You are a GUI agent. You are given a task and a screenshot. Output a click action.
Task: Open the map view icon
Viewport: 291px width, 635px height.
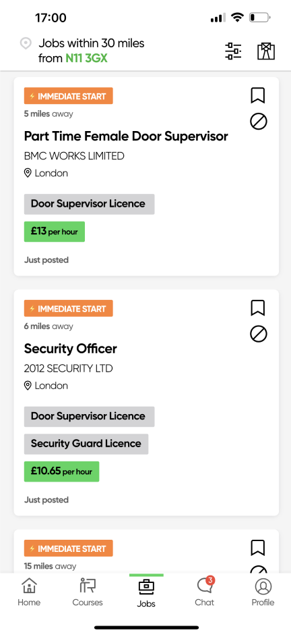266,51
